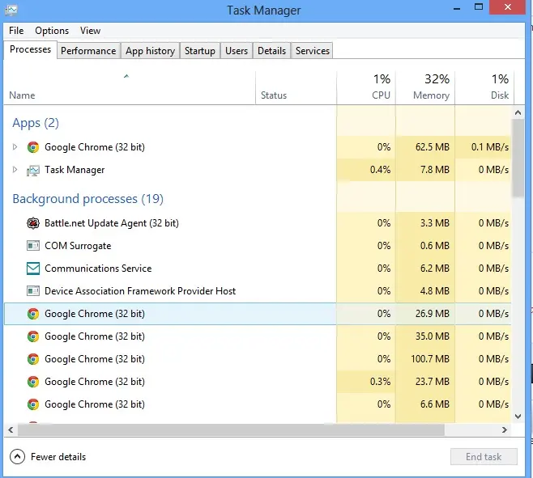Open the View menu
This screenshot has width=533, height=478.
pyautogui.click(x=90, y=31)
